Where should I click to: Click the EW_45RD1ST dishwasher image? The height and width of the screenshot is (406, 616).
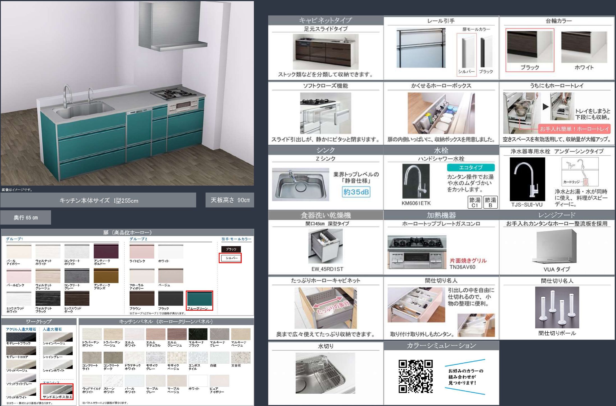coord(325,246)
